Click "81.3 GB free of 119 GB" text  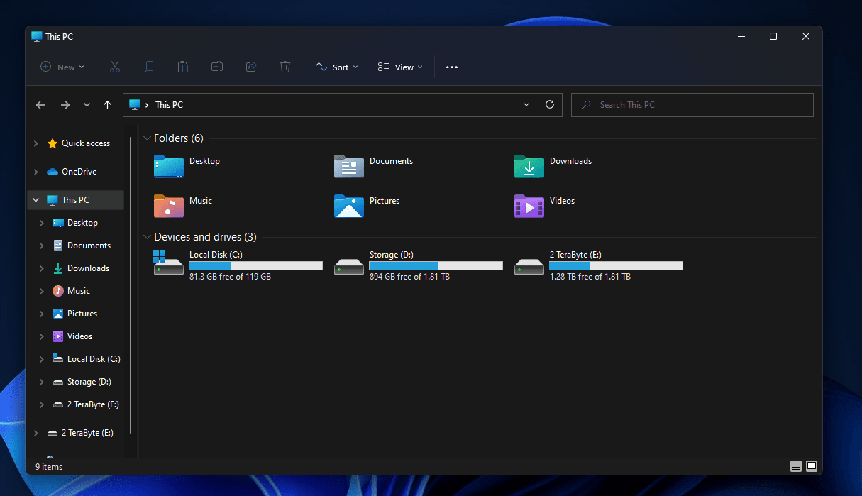tap(230, 277)
